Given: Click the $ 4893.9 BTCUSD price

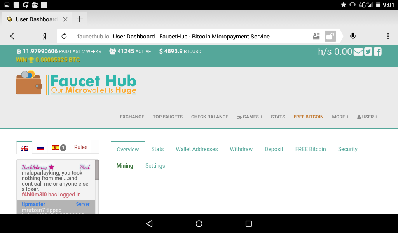Looking at the screenshot, I should [x=180, y=52].
